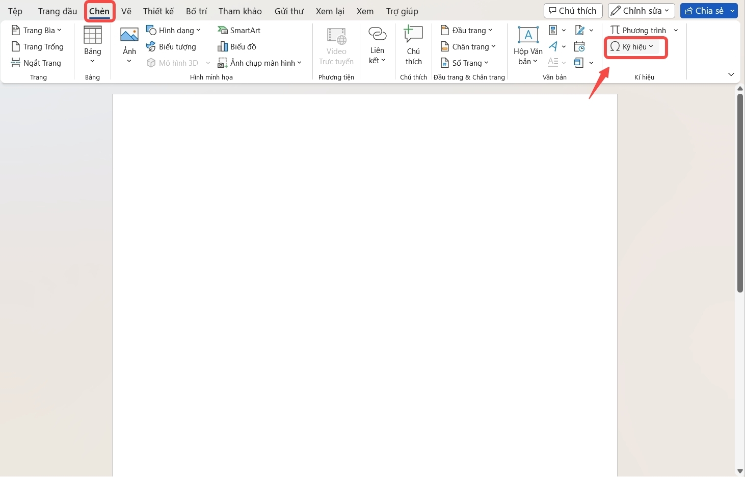Open the Tệp file tab

coord(15,11)
